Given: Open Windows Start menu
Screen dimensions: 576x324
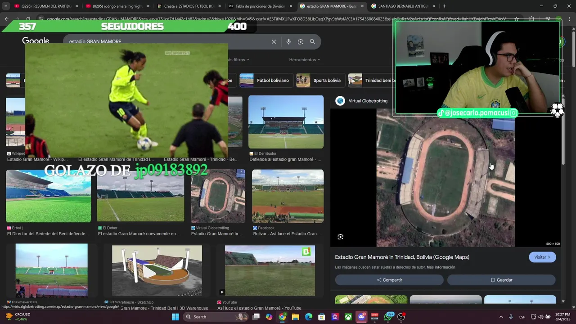Looking at the screenshot, I should click(175, 317).
